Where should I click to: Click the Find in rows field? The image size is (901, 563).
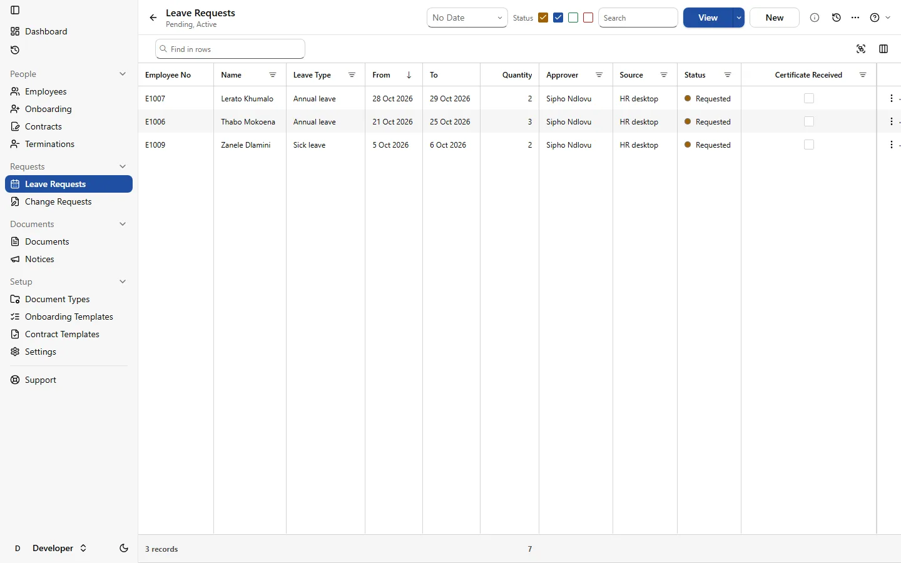(x=230, y=49)
